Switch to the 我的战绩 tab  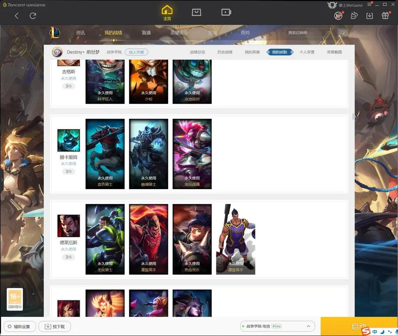[113, 33]
